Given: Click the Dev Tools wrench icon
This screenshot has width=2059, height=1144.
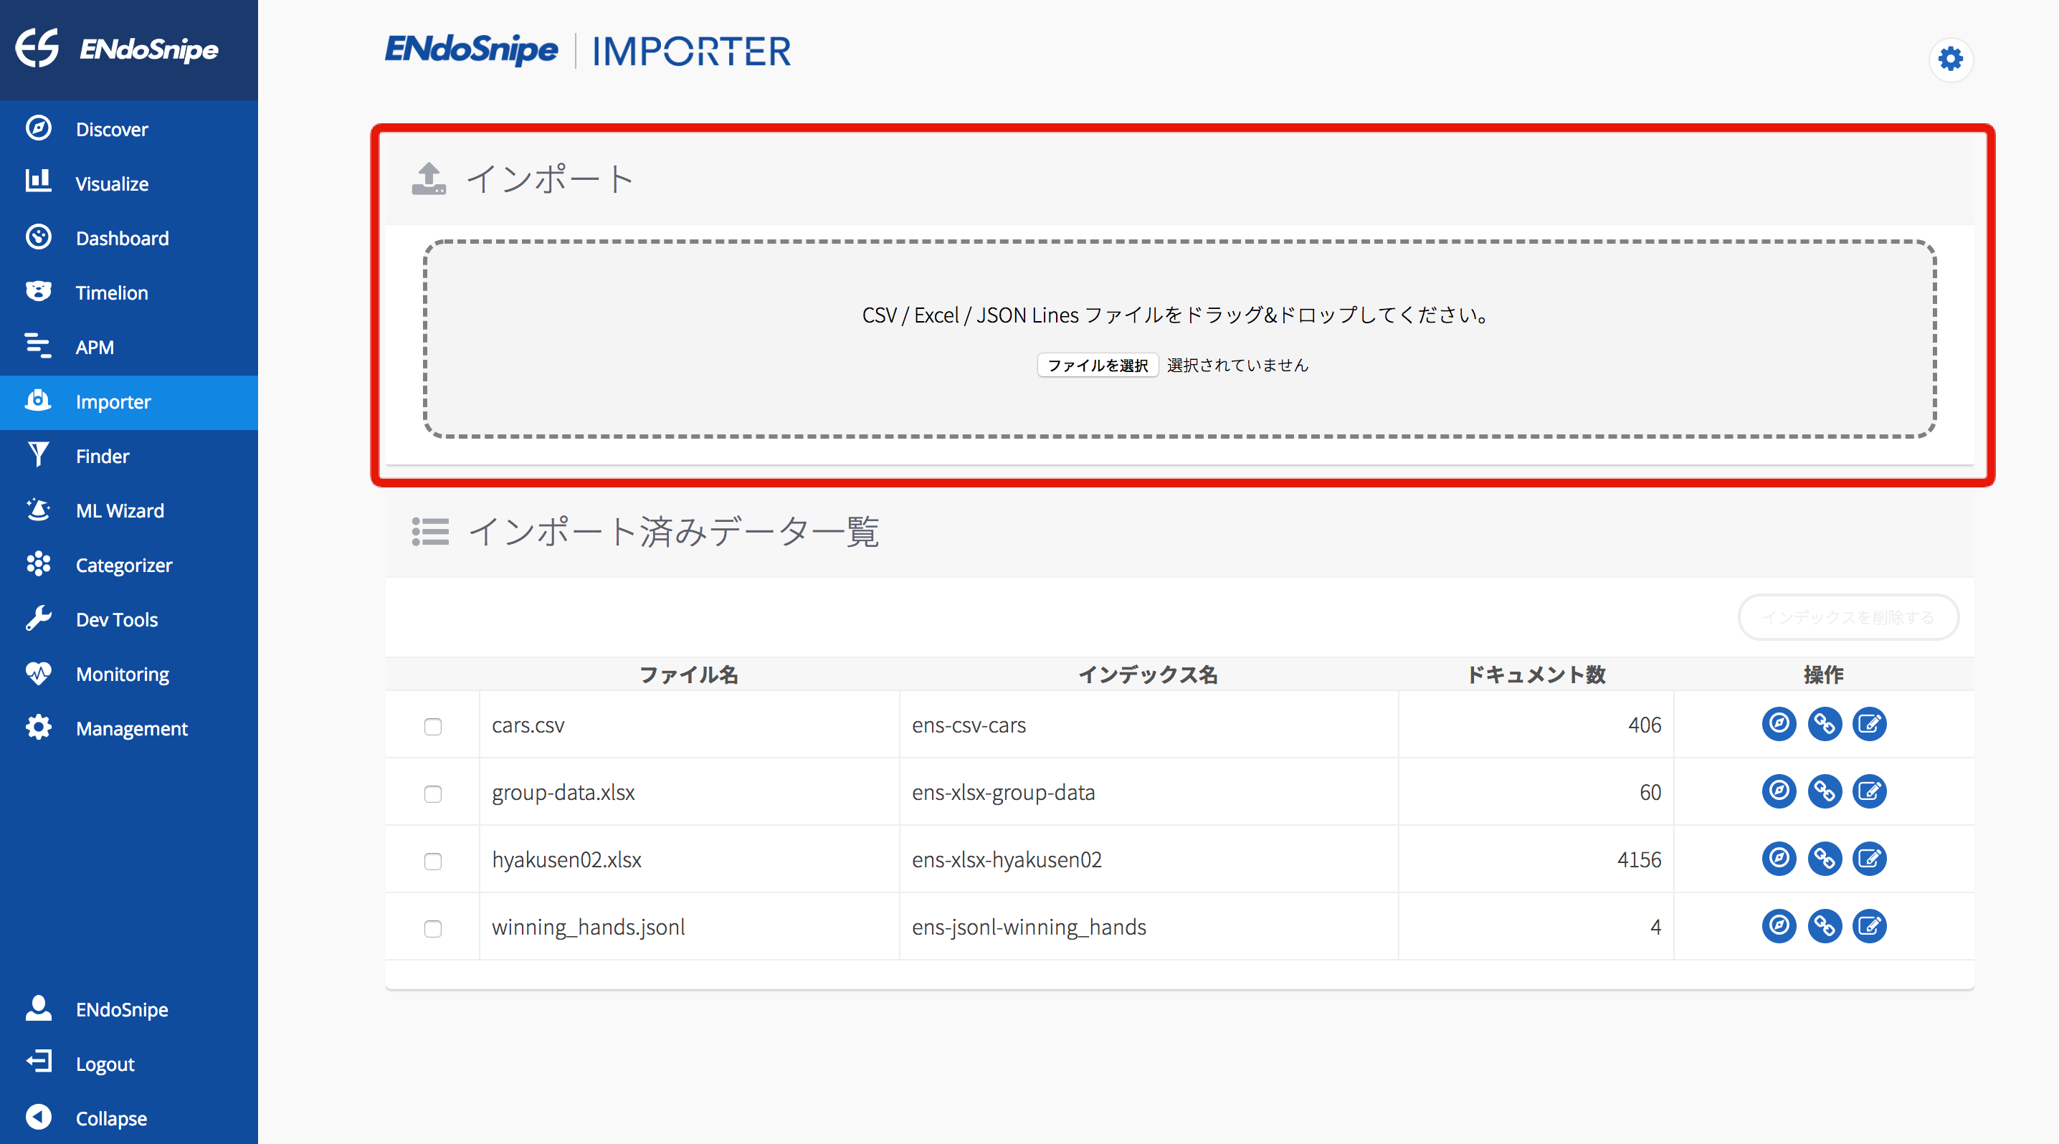Looking at the screenshot, I should pyautogui.click(x=39, y=619).
